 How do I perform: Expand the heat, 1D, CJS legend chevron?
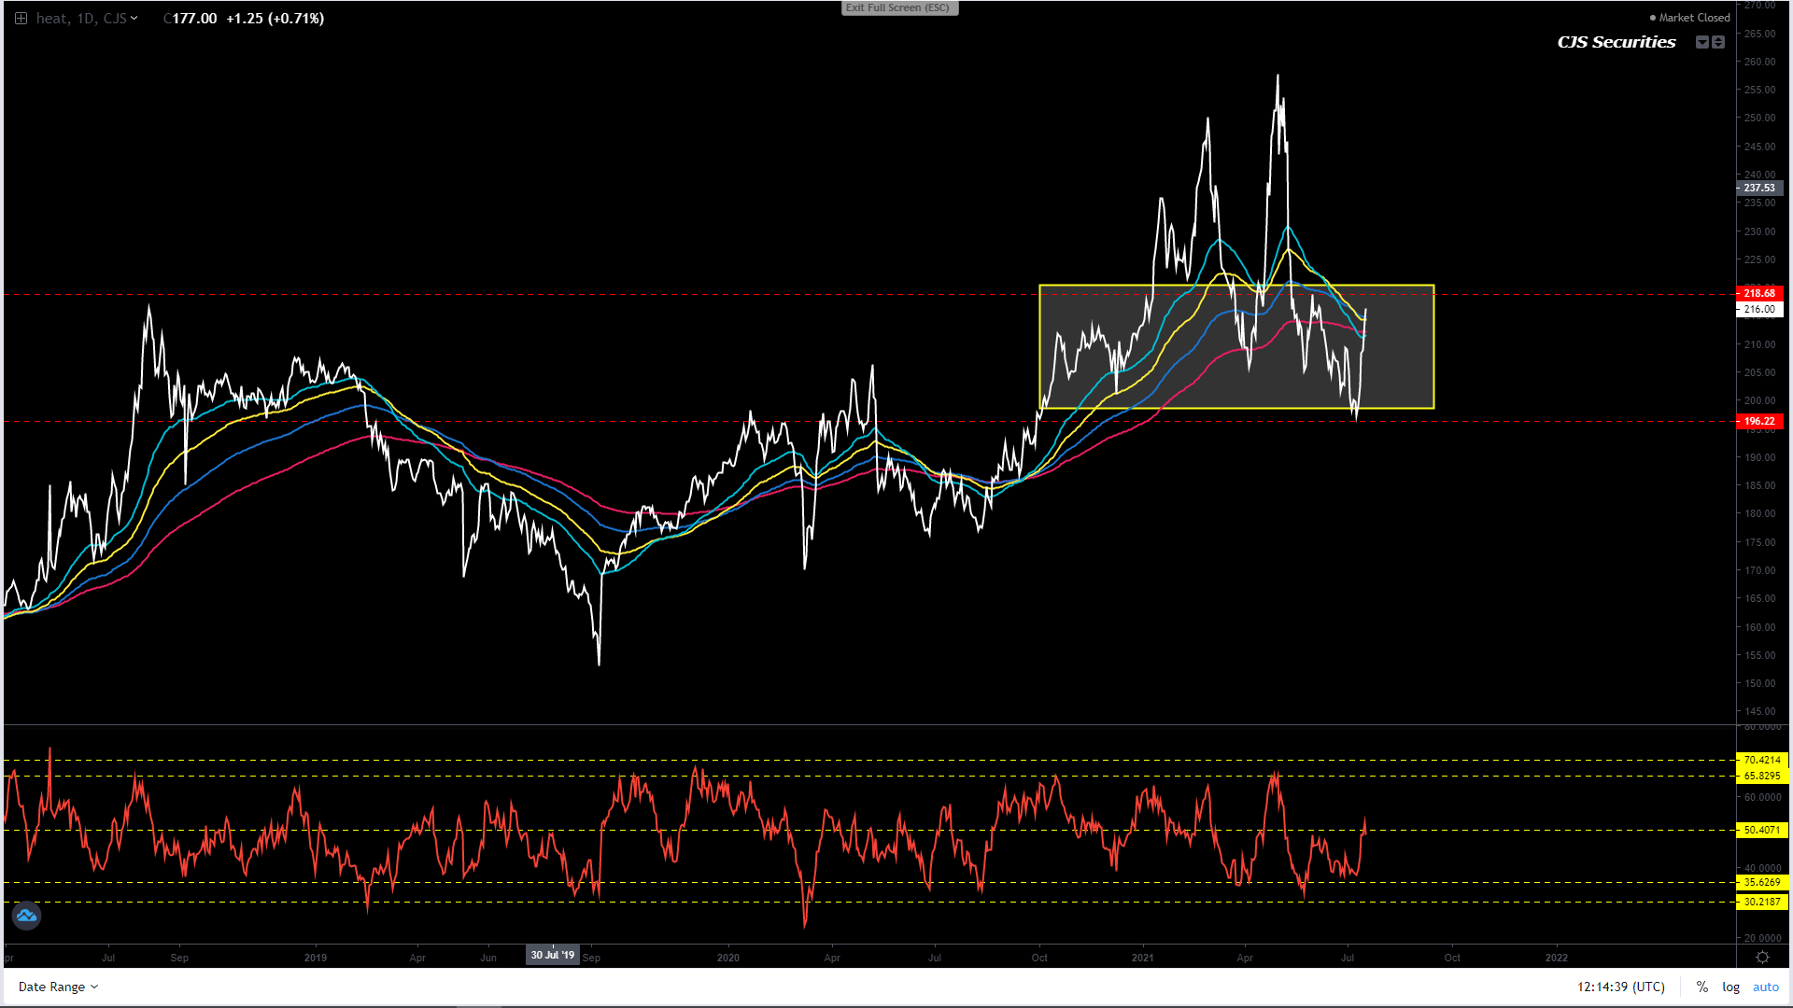pos(134,18)
